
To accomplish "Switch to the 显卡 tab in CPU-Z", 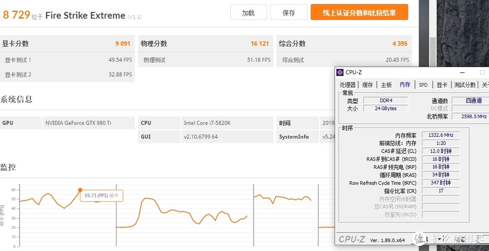I will coord(441,85).
